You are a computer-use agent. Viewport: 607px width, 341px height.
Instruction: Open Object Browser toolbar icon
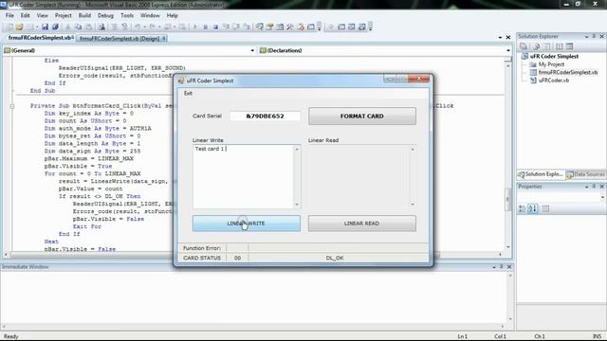coord(280,27)
